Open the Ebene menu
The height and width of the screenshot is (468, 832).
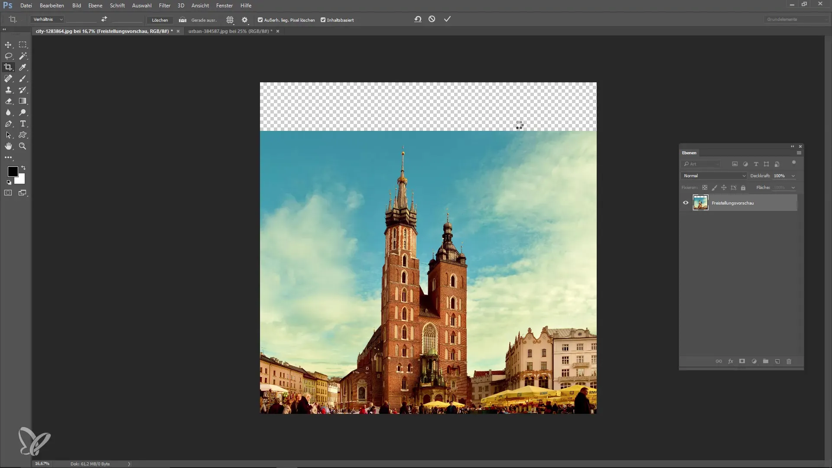(95, 6)
